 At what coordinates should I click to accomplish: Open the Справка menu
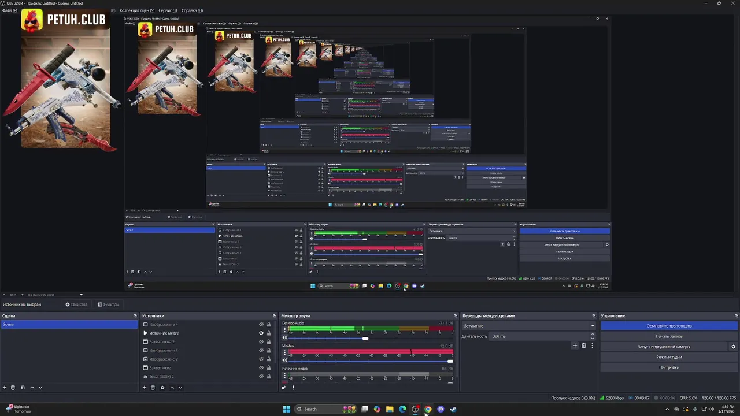point(192,10)
